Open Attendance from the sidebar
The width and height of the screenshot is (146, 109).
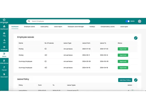4,62
